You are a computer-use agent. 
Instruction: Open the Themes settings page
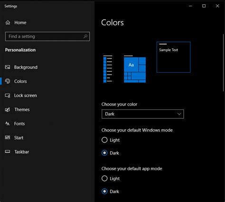coord(22,109)
